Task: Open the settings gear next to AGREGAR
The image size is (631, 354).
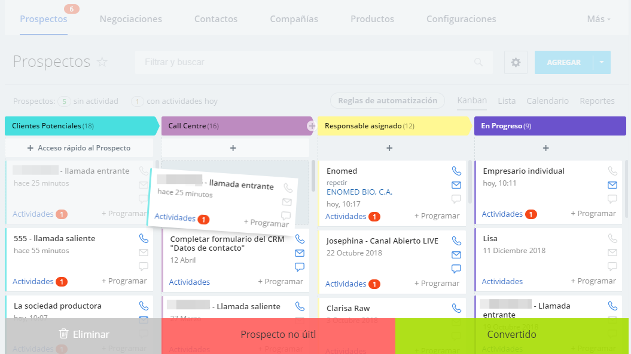Action: click(516, 62)
